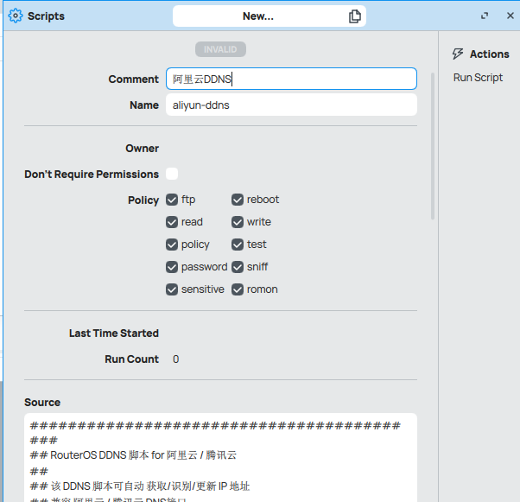The image size is (520, 502).
Task: Click the Scripts gear icon
Action: tap(16, 16)
